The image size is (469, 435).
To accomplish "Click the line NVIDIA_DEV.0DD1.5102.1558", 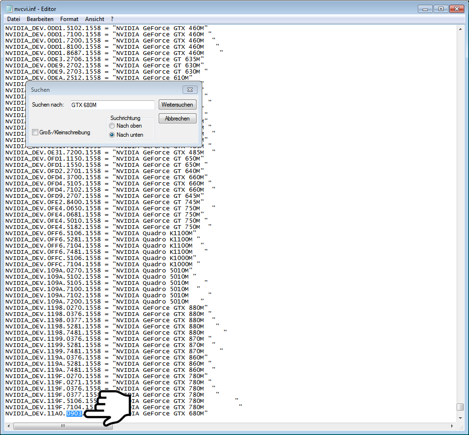I will (x=107, y=28).
